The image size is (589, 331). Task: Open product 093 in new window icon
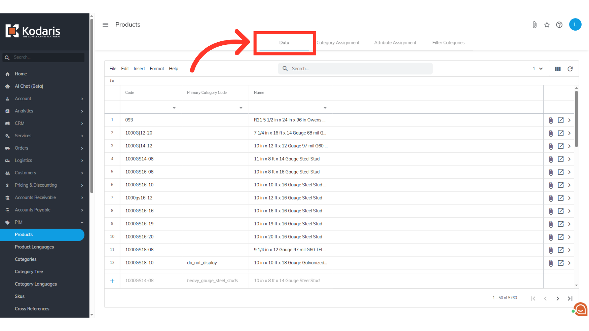pos(560,120)
